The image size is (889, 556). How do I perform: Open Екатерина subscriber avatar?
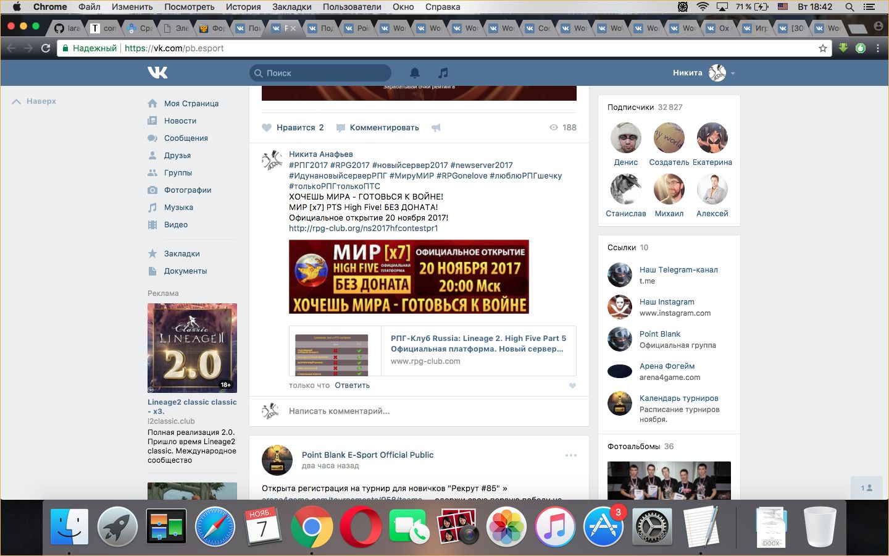point(712,137)
